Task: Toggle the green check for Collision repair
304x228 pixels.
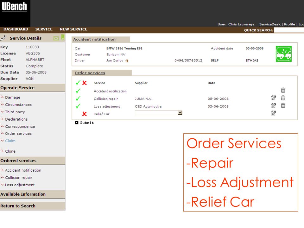Action: point(78,98)
